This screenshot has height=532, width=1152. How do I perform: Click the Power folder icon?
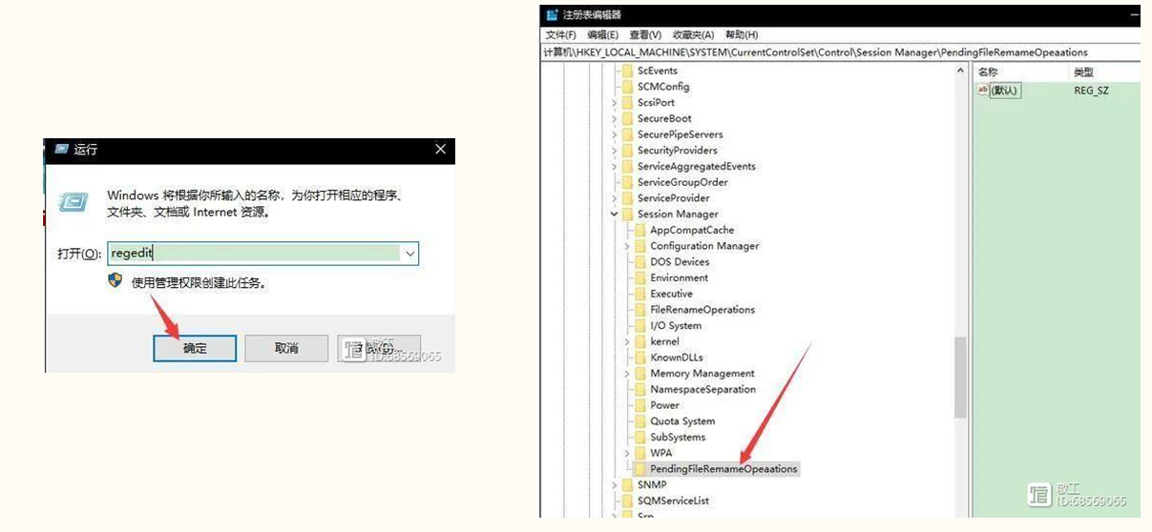click(x=640, y=405)
